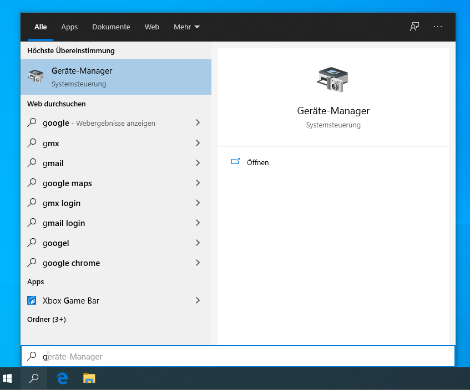Screen dimensions: 470x390
Task: Click the magnifier icon beside gmx login
Action: (32, 203)
